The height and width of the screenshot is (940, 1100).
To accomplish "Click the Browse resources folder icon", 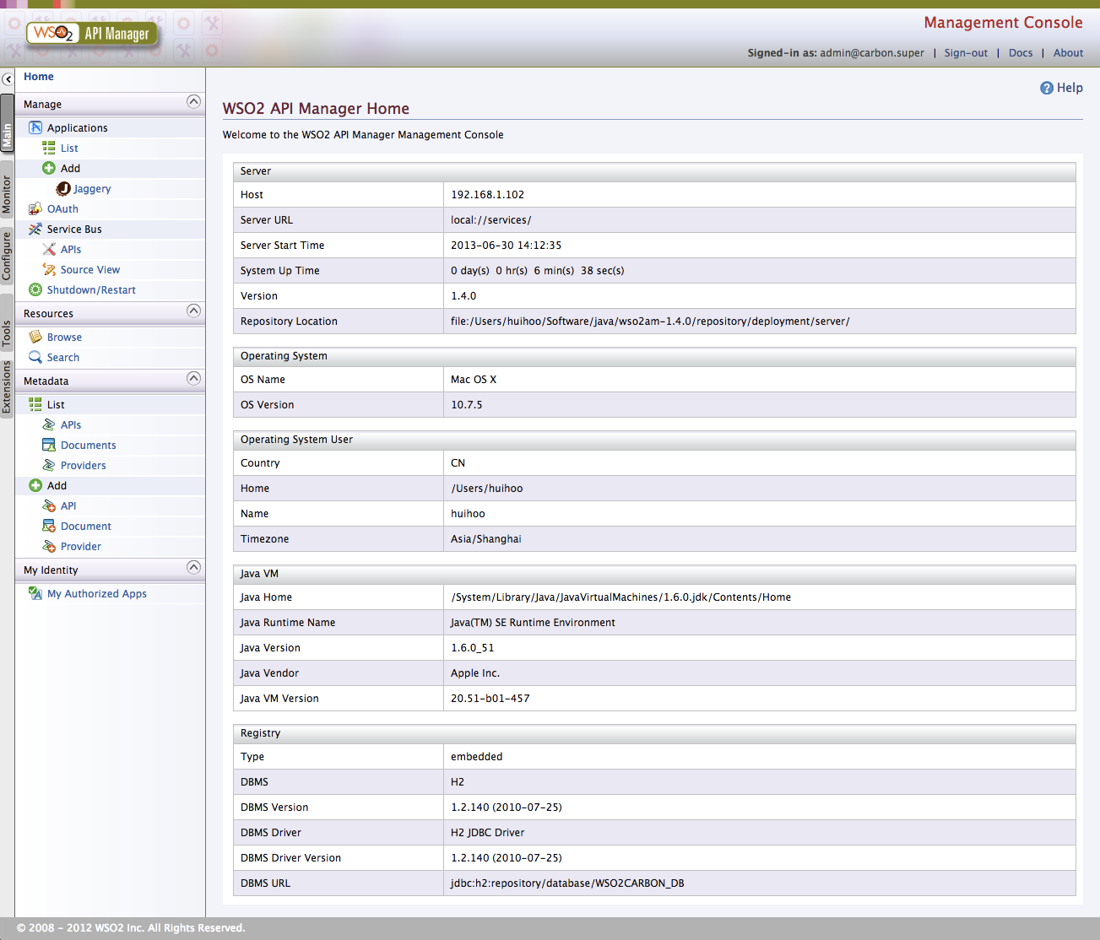I will pos(35,337).
